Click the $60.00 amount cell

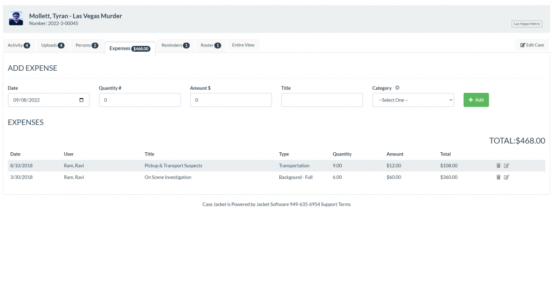[x=394, y=177]
